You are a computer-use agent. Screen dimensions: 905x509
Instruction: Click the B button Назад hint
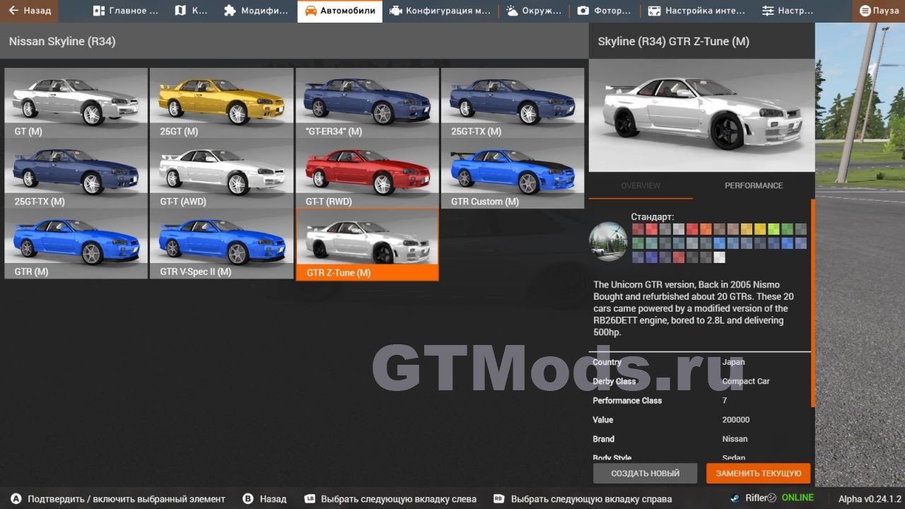click(264, 498)
